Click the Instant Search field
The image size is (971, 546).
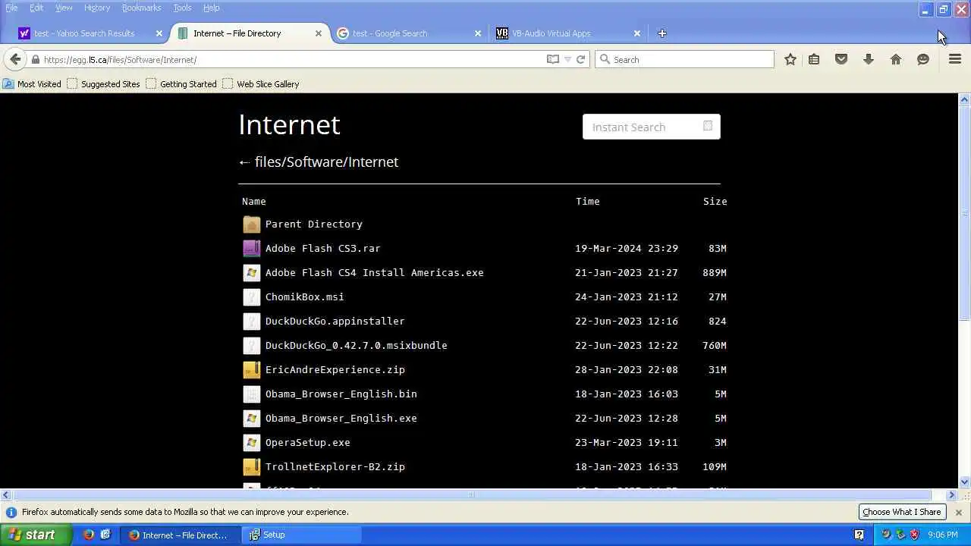click(651, 127)
